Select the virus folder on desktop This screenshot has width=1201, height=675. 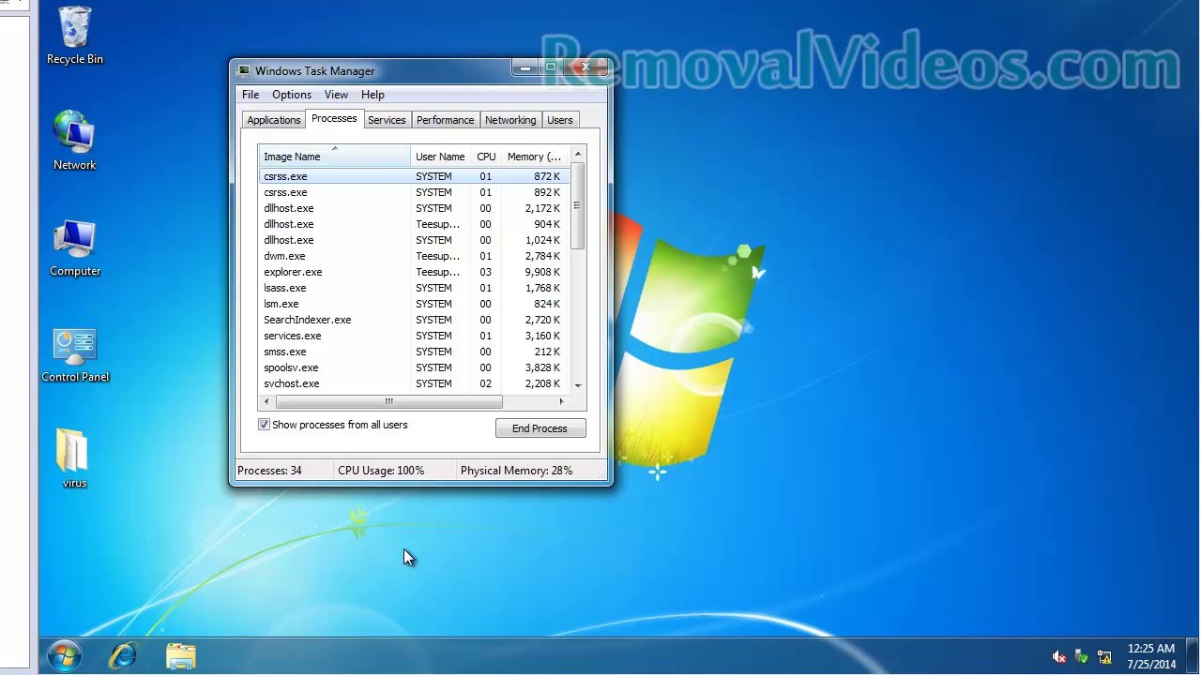[x=74, y=458]
